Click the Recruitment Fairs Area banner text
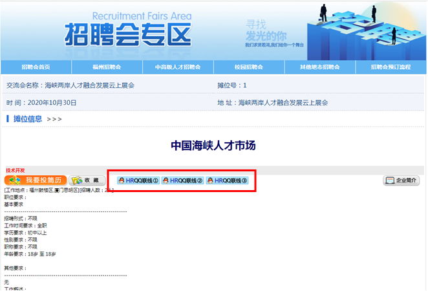The width and height of the screenshot is (428, 291). pos(142,16)
